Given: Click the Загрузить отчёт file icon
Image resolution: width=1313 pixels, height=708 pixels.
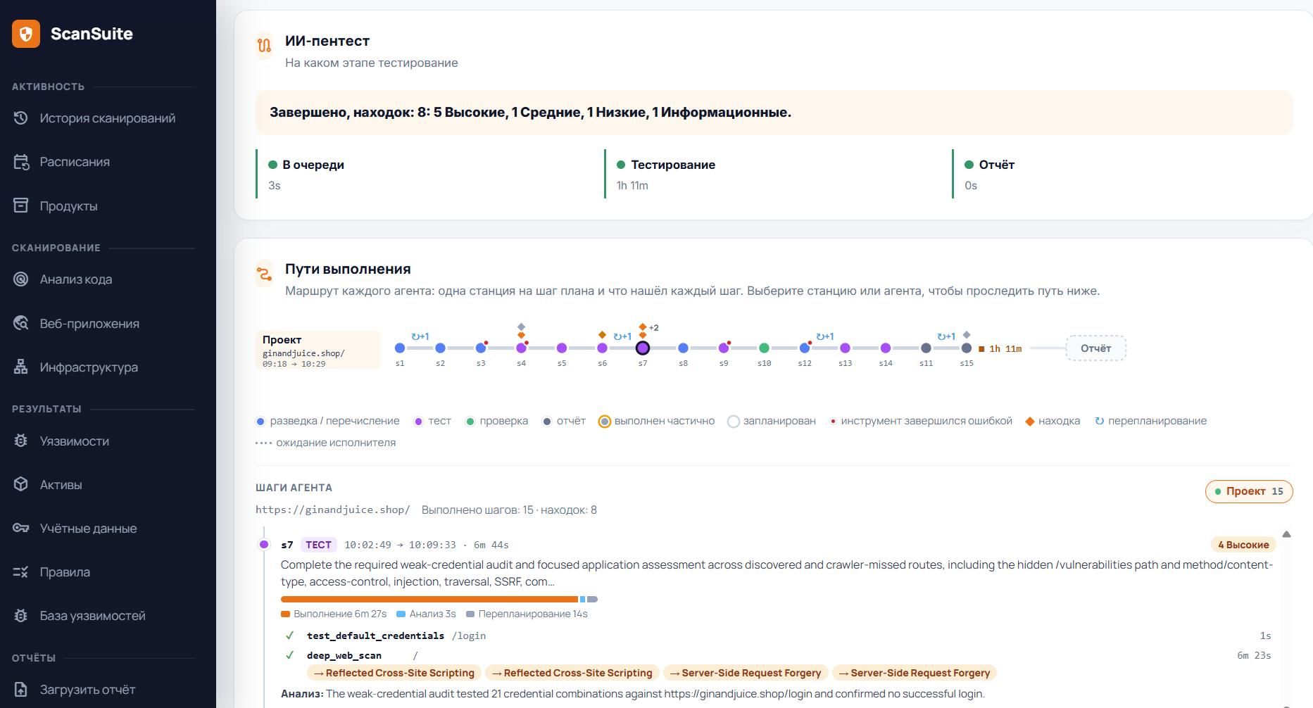Looking at the screenshot, I should 21,689.
